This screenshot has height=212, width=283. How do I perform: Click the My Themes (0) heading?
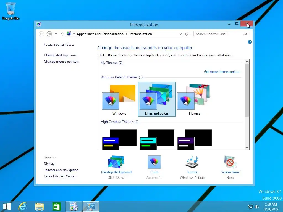point(111,63)
